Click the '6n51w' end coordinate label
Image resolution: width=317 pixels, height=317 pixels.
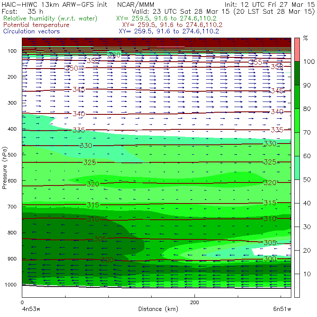pos(282,309)
